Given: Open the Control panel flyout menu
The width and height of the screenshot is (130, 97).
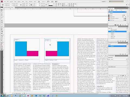Looking at the screenshot, I should click(x=126, y=5).
